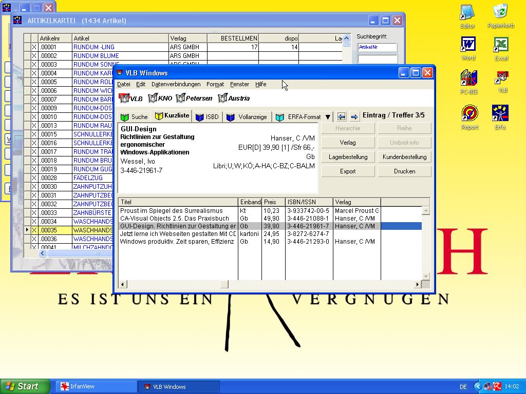
Task: Select the VLB database toolbar icon
Action: click(131, 98)
